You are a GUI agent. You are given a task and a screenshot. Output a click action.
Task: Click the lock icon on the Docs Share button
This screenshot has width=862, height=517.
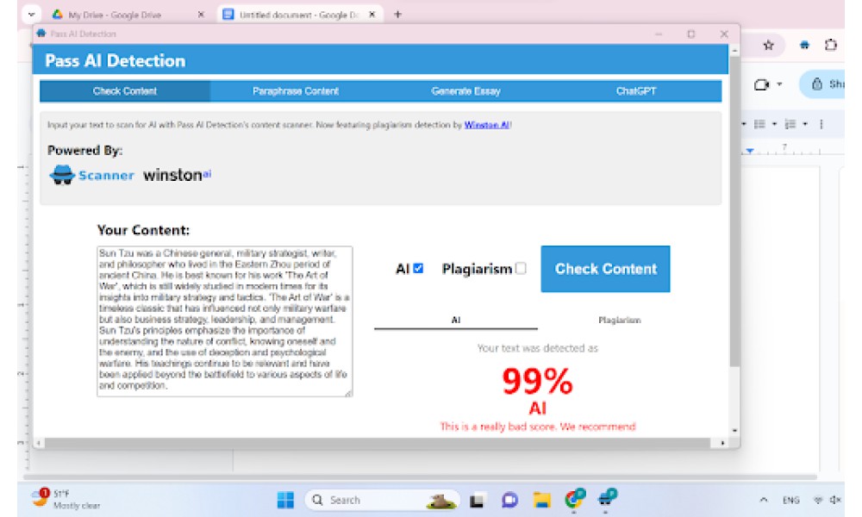[817, 84]
